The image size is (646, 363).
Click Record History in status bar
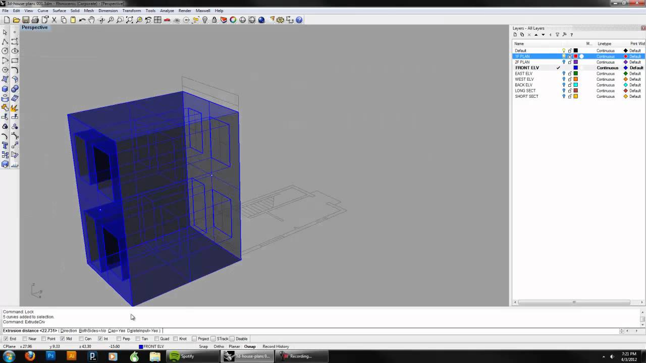tap(276, 346)
